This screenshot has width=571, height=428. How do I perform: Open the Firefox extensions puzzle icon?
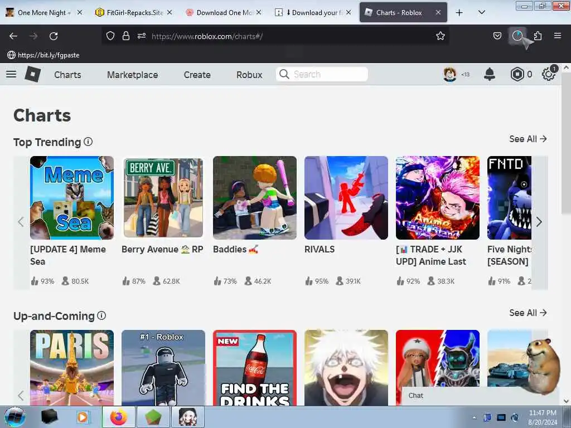click(x=538, y=36)
